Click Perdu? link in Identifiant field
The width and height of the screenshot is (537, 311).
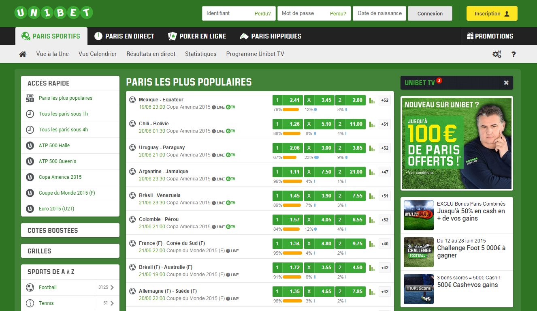(263, 14)
